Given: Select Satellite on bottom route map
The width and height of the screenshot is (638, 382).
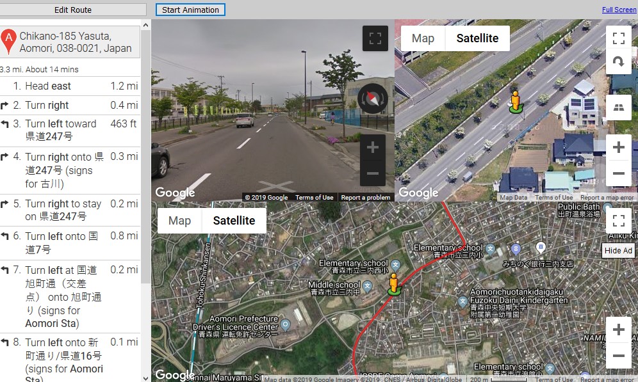Looking at the screenshot, I should pyautogui.click(x=234, y=221).
